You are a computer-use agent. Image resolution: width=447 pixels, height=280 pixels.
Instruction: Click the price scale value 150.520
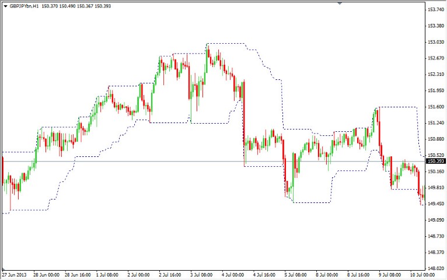[x=436, y=155]
